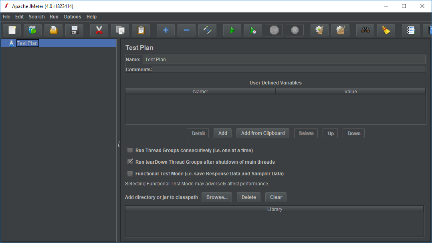The height and width of the screenshot is (243, 432).
Task: Click the Add from Clipboard button
Action: [263, 133]
